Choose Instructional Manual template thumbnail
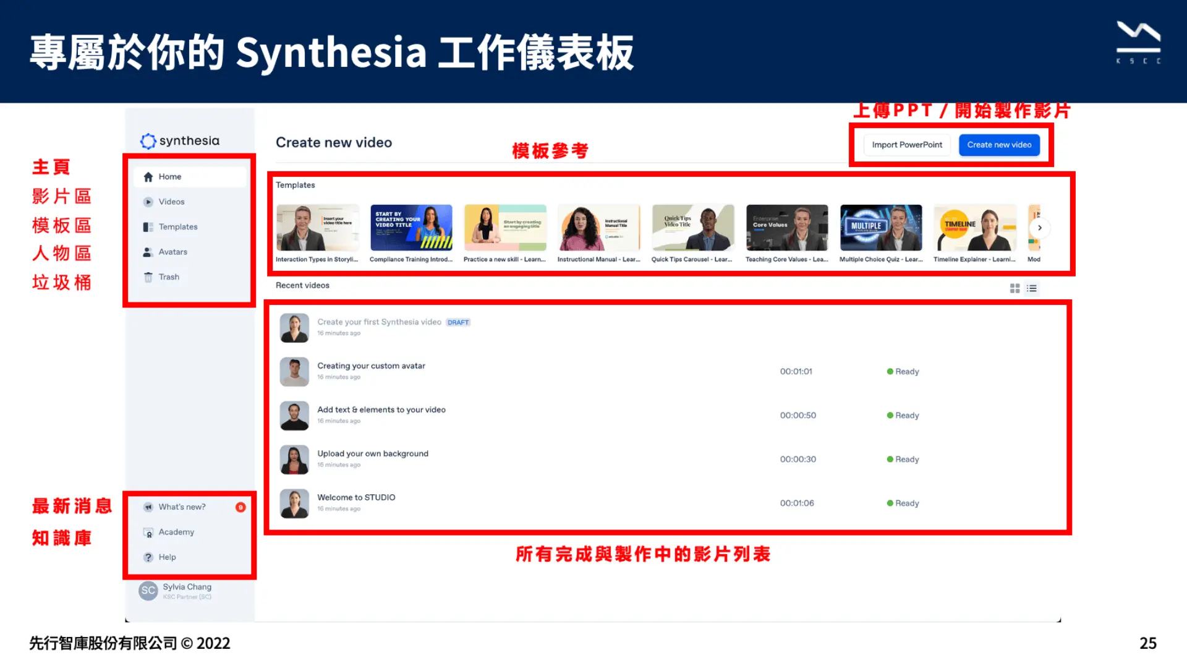This screenshot has height=668, width=1187. 599,228
